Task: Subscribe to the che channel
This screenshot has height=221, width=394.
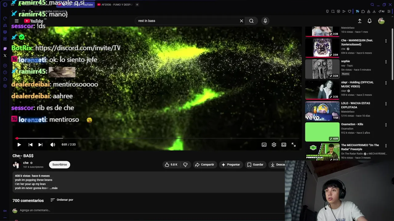Action: point(59,165)
